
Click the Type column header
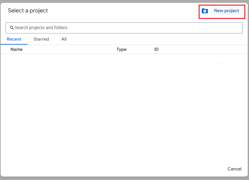point(121,49)
